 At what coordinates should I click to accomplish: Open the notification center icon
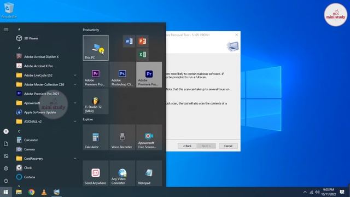342,192
